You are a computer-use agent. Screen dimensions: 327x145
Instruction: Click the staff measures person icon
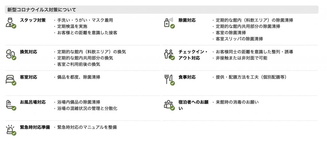click(11, 23)
